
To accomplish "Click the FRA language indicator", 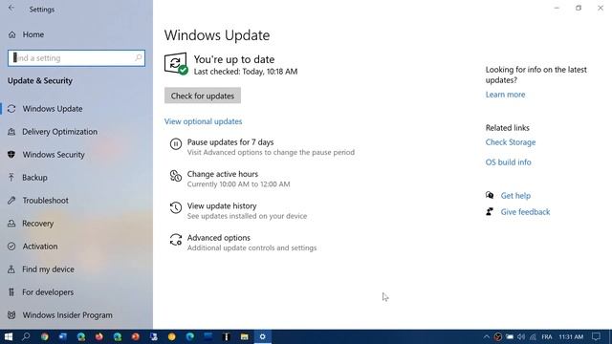I will [x=546, y=337].
